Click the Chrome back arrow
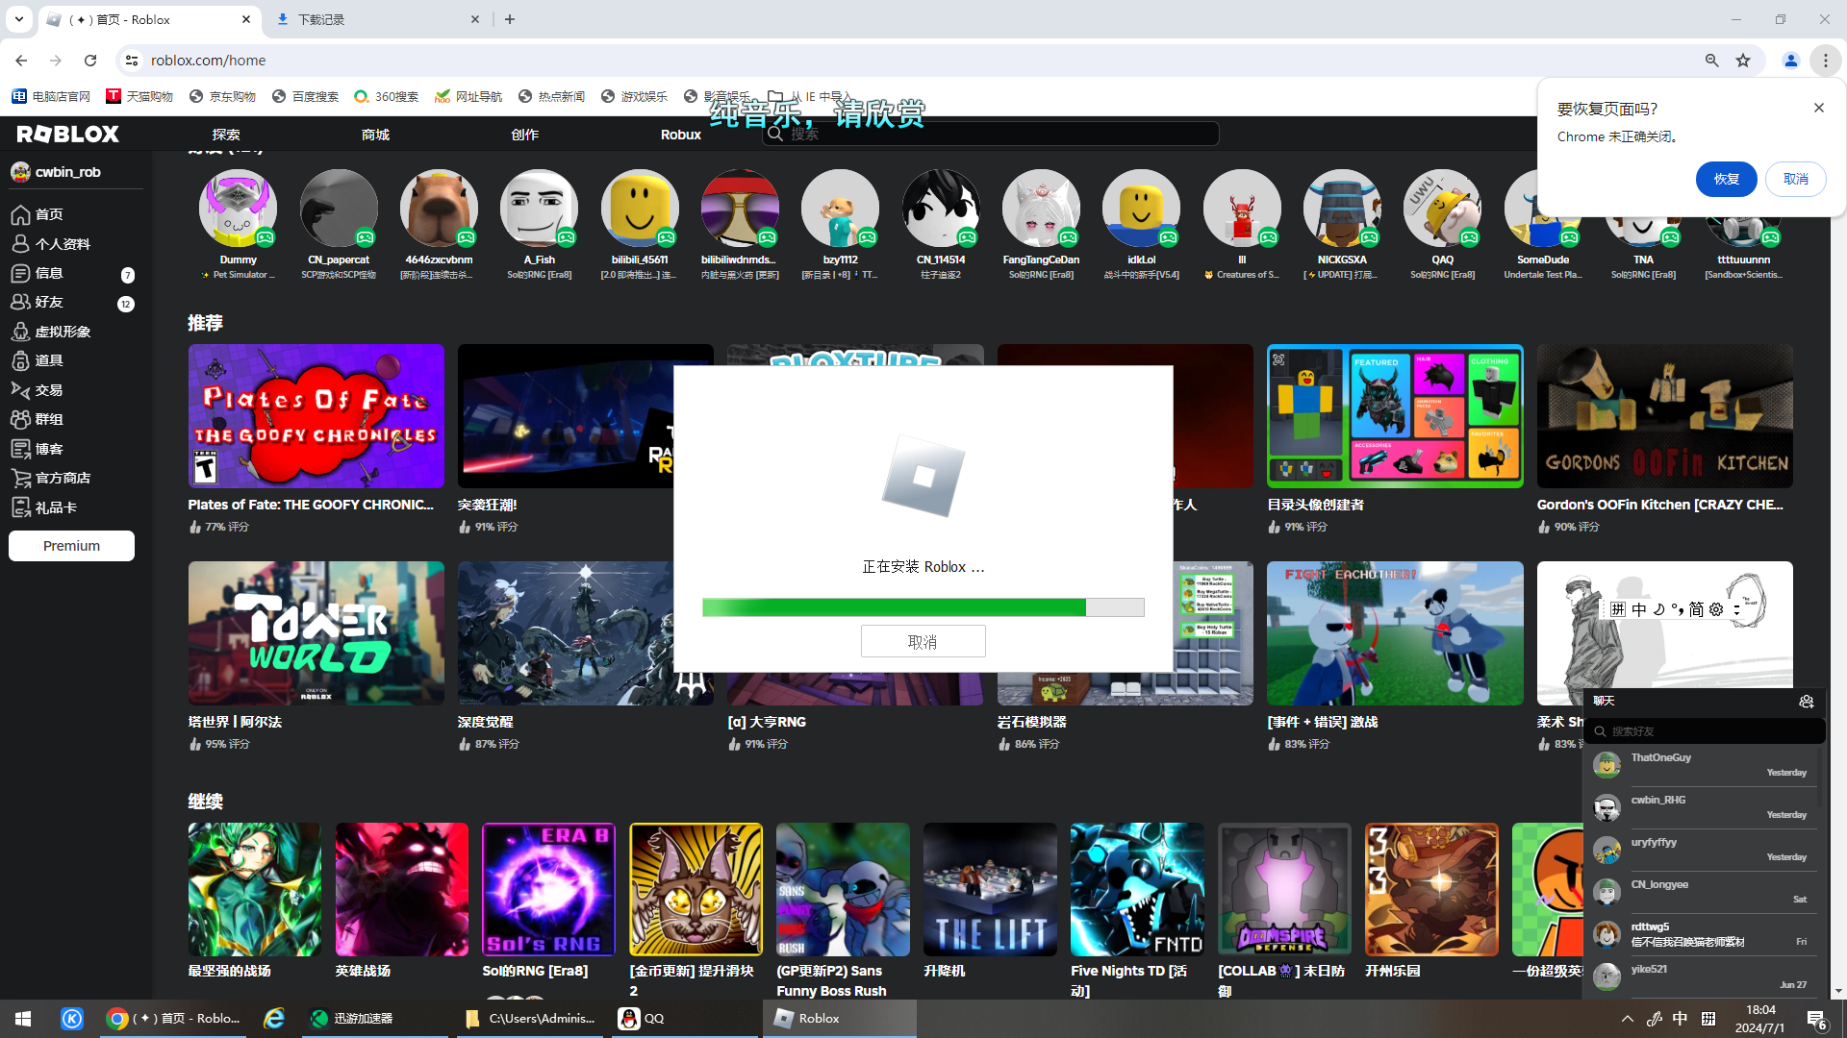The image size is (1847, 1038). (21, 61)
